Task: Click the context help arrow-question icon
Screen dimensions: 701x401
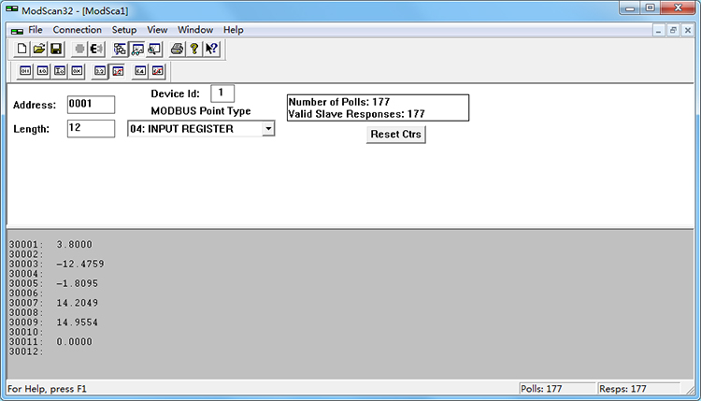Action: pyautogui.click(x=210, y=49)
